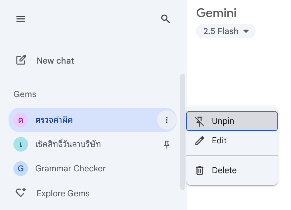Click the blue G avatar icon

pos(21,168)
